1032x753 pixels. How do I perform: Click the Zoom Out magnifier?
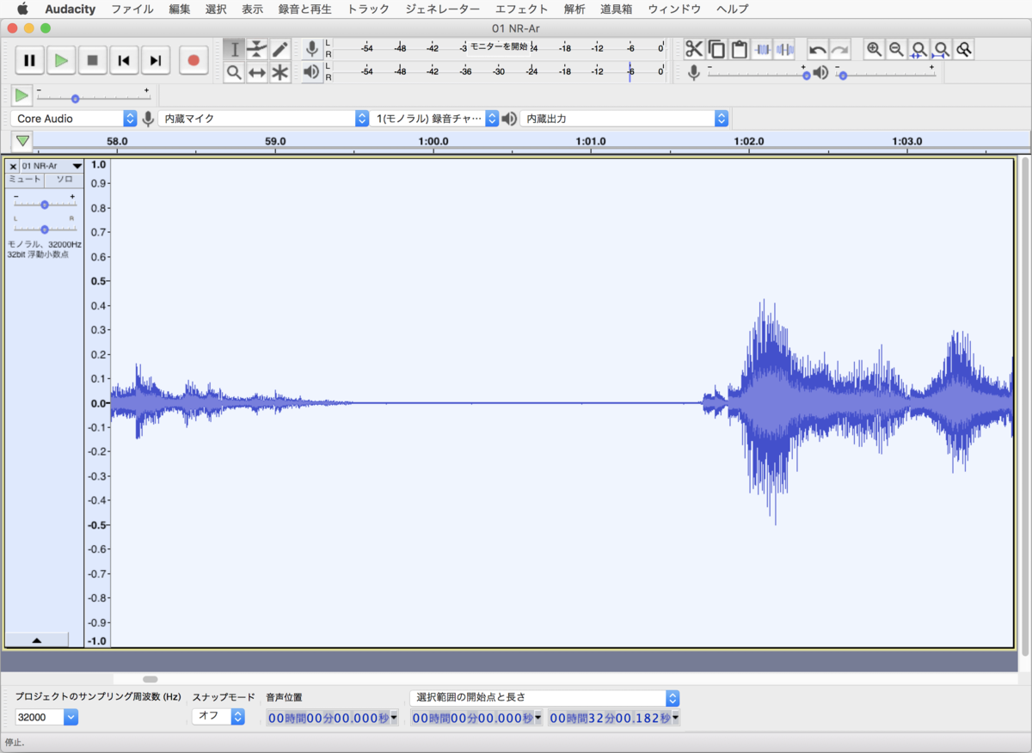pos(896,50)
